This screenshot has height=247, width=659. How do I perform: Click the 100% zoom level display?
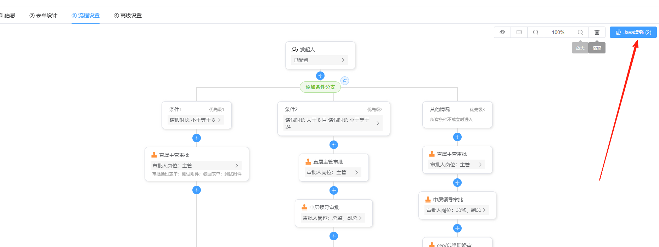coord(558,32)
